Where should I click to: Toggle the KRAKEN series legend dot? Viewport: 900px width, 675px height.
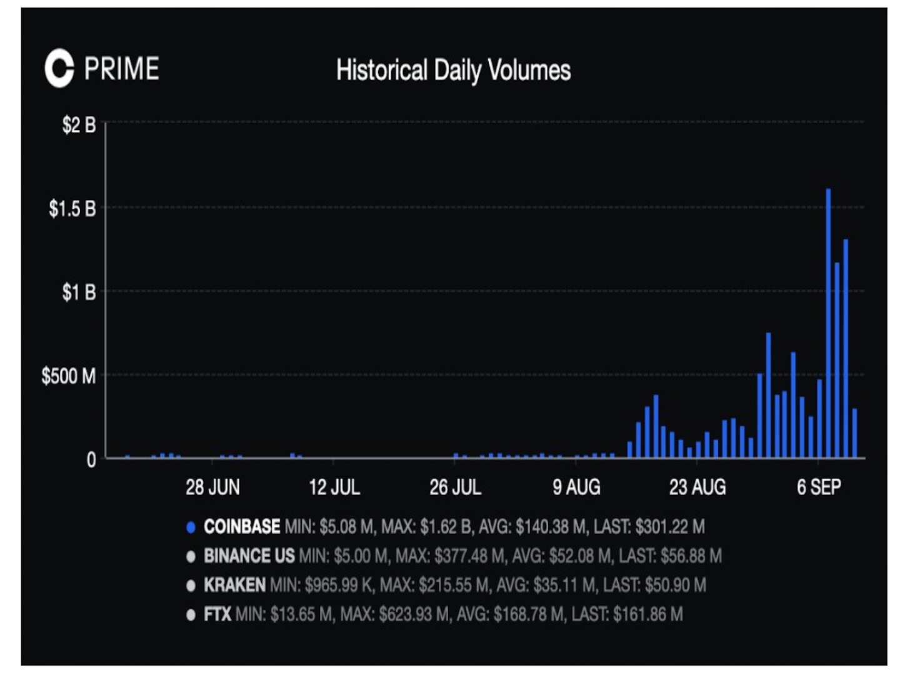coord(191,586)
